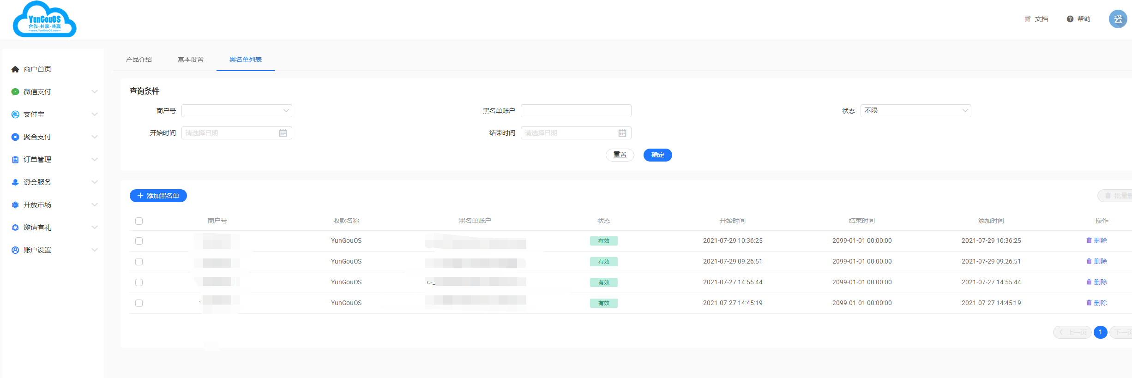
Task: Click the 微信支付 WeChat icon
Action: point(15,92)
